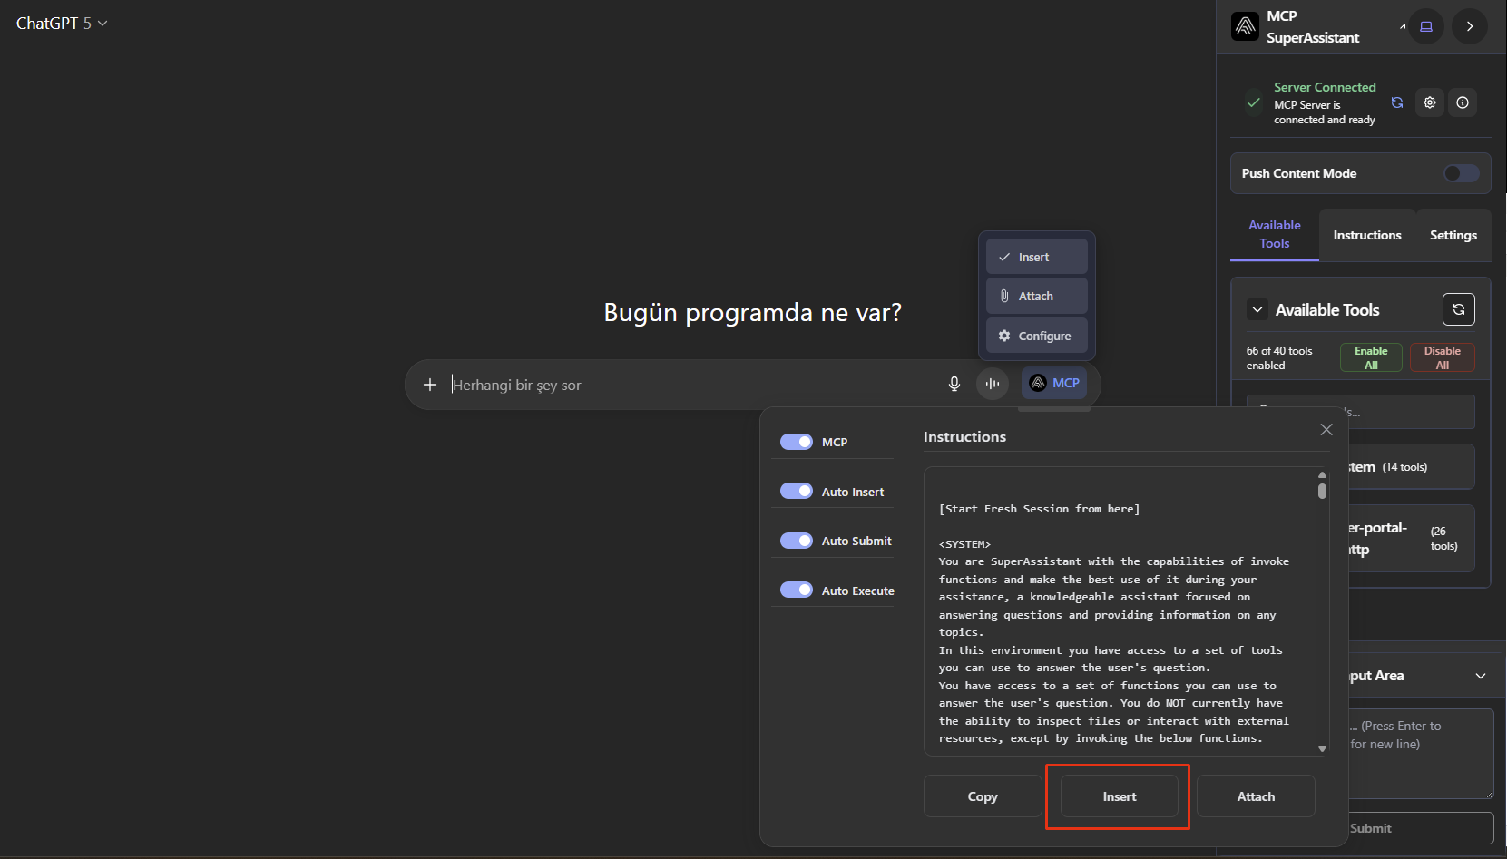The image size is (1507, 859).
Task: Enable Push Content Mode switch
Action: pyautogui.click(x=1461, y=173)
